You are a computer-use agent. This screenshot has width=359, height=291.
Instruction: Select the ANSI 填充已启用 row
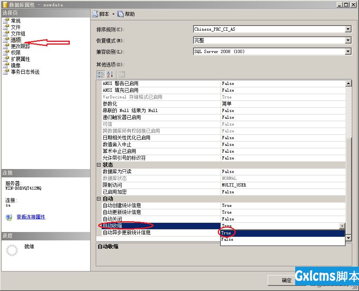tap(223, 90)
